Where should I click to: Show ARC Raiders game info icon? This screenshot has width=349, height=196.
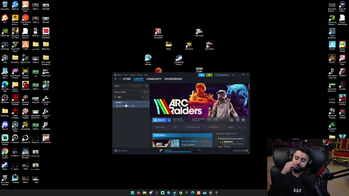237,120
